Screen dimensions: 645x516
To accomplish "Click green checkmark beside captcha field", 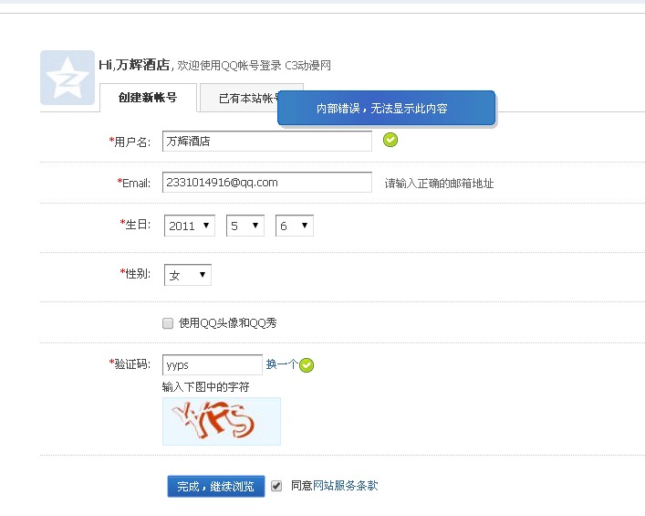I will point(307,365).
